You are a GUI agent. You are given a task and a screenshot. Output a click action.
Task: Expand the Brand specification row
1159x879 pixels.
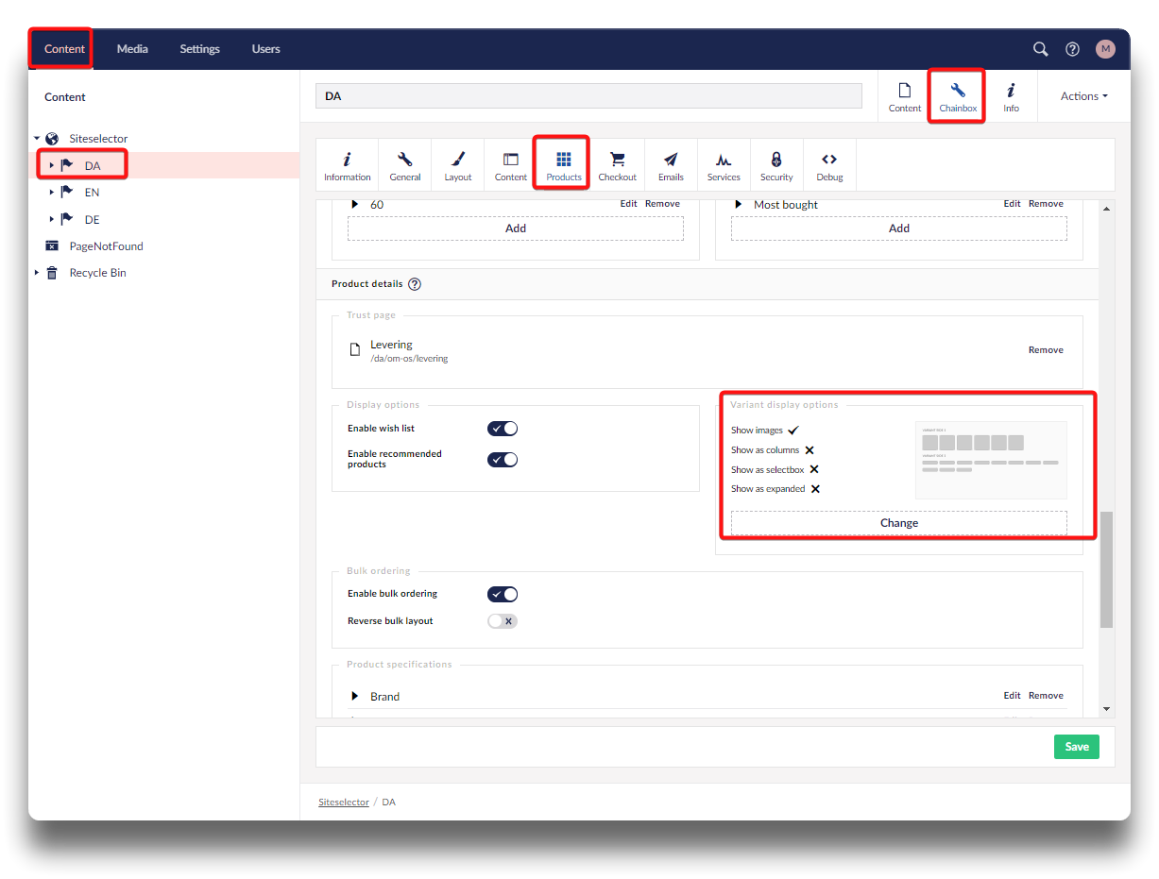point(355,697)
